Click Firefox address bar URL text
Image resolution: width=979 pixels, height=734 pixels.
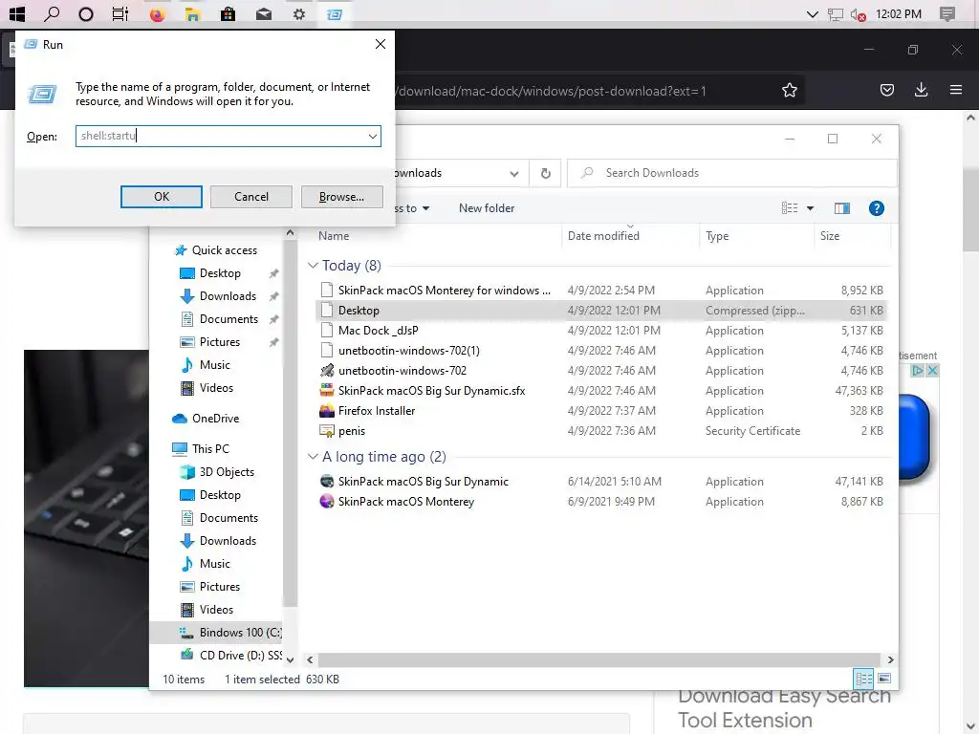[551, 91]
